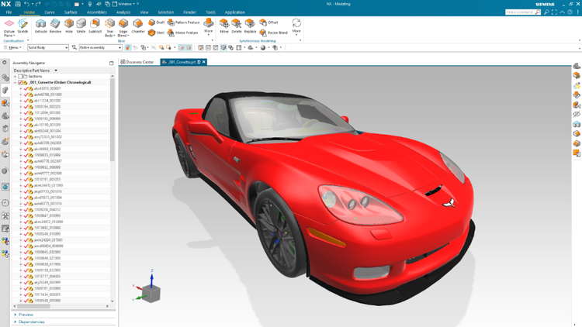Image resolution: width=582 pixels, height=327 pixels.
Task: Uncheck the _001_Corvette assembly checkbox
Action: [x=20, y=82]
